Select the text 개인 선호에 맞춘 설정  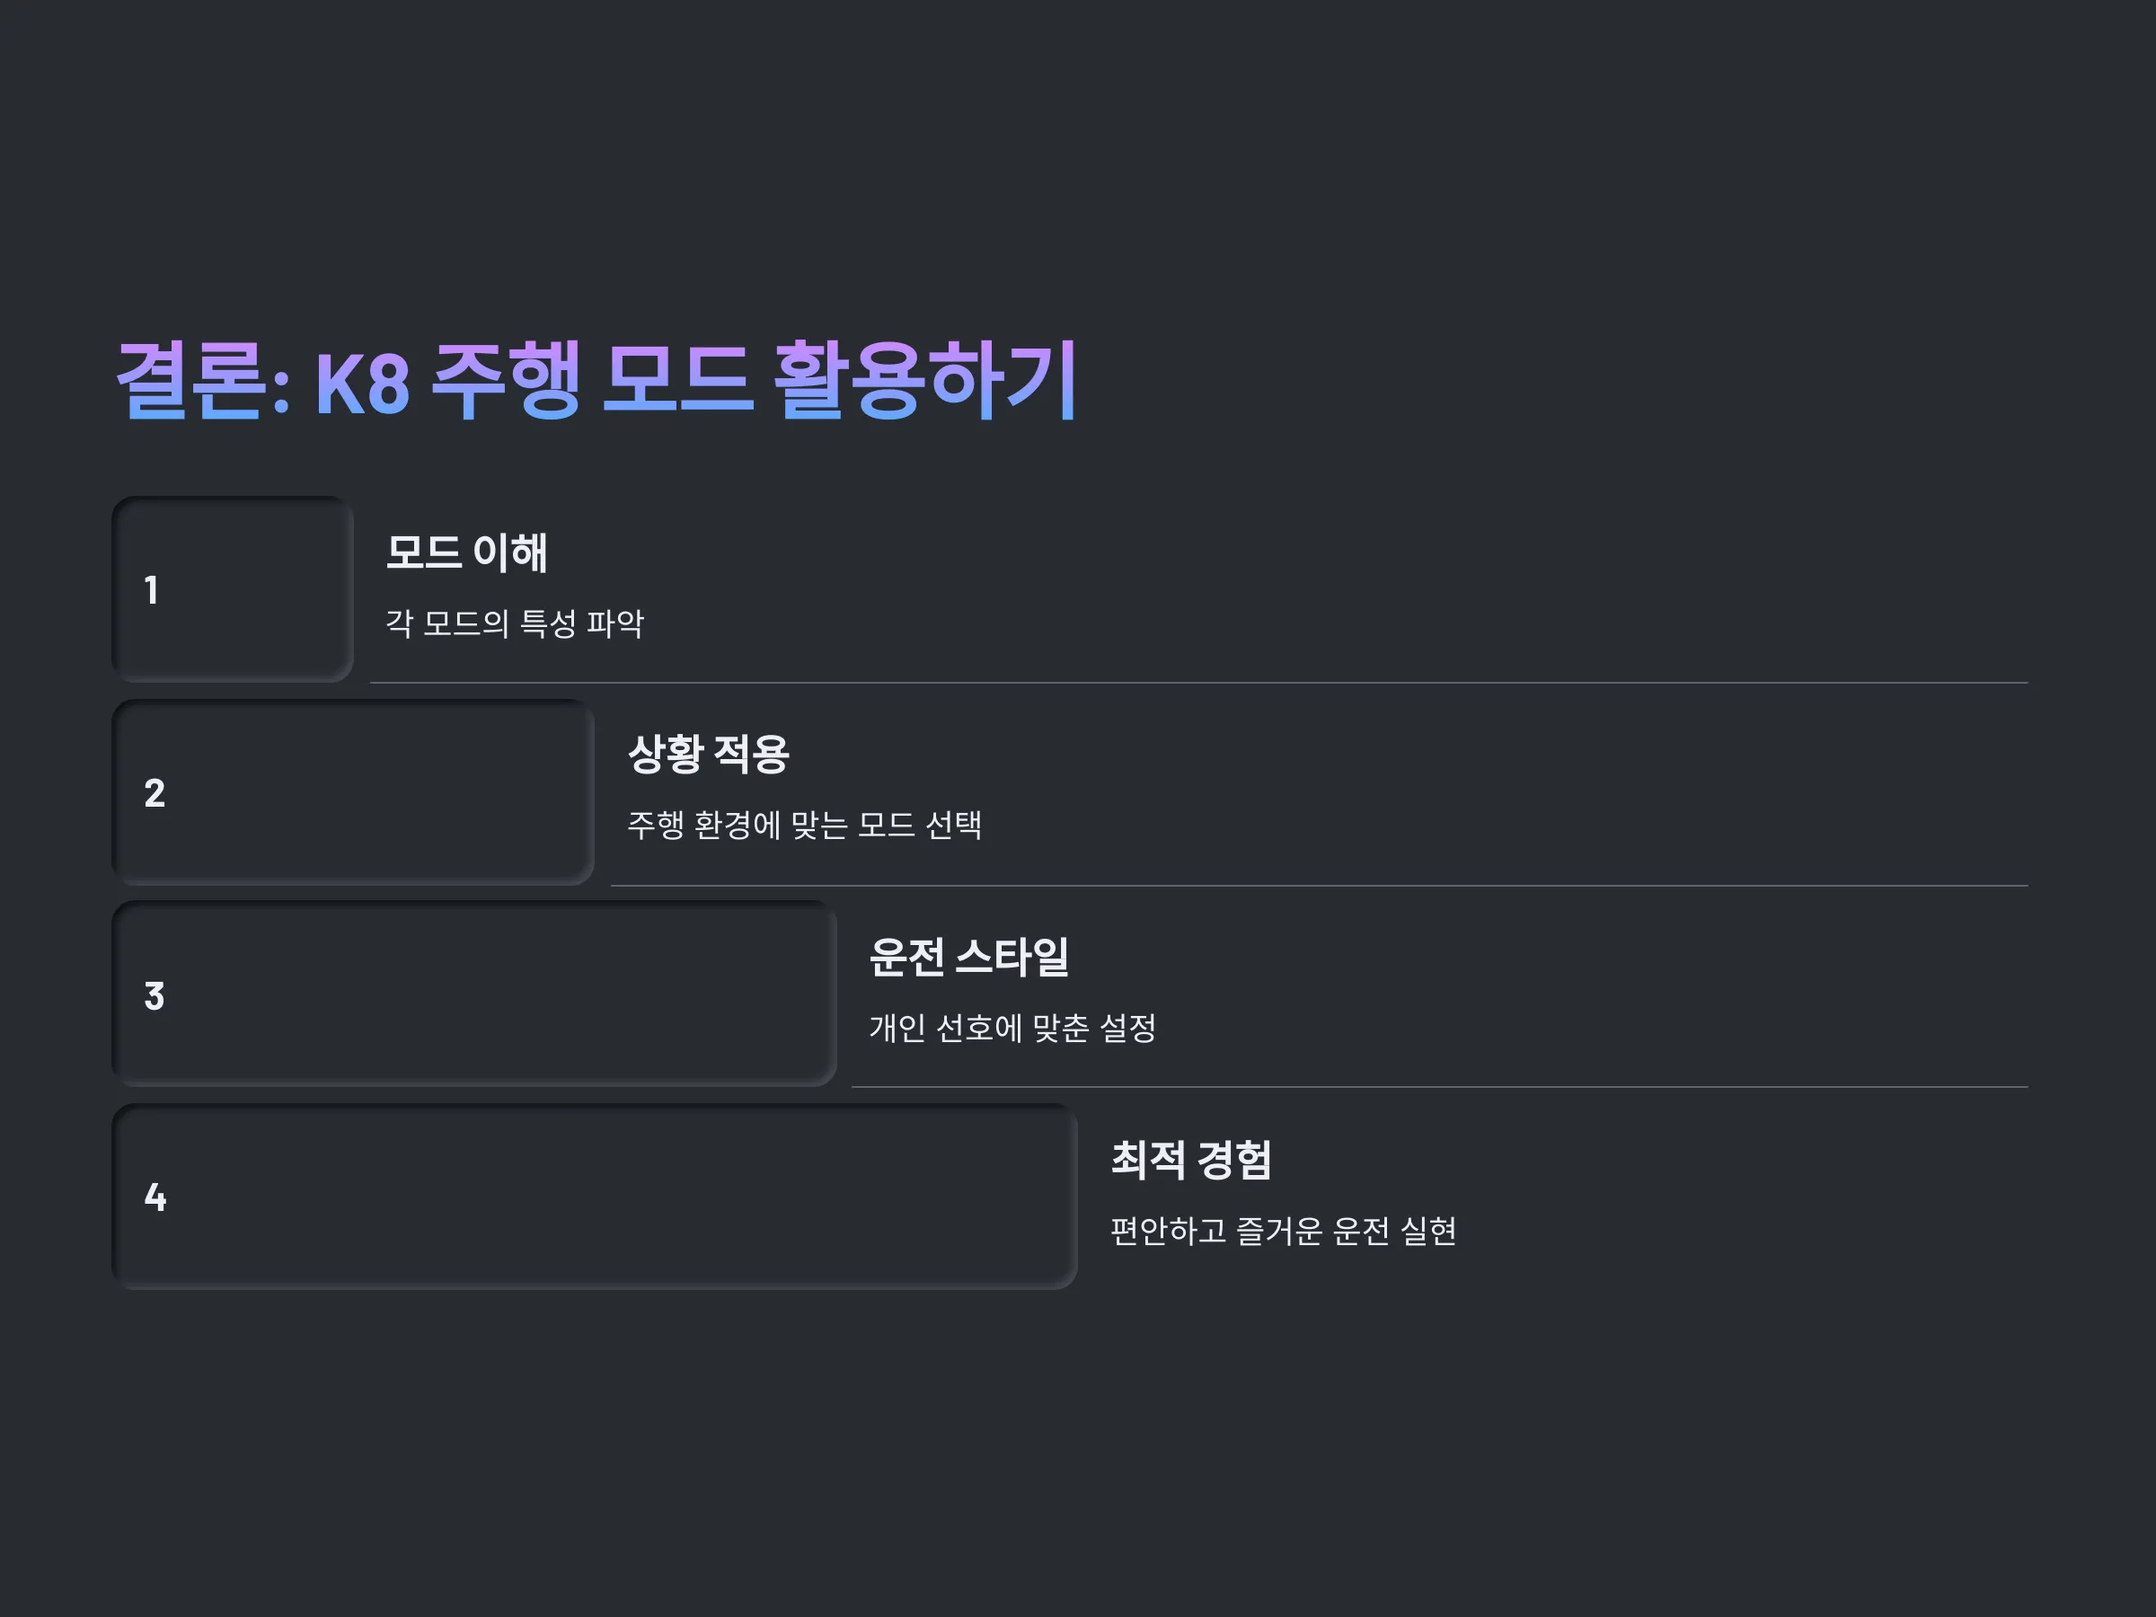point(1012,1029)
